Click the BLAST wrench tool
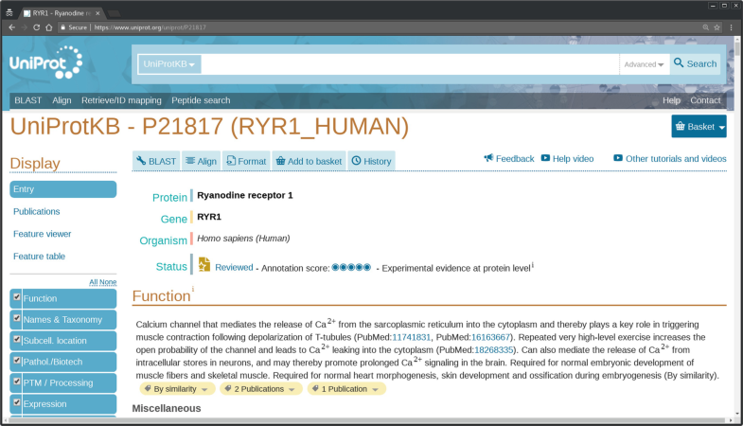This screenshot has height=426, width=743. (x=156, y=161)
